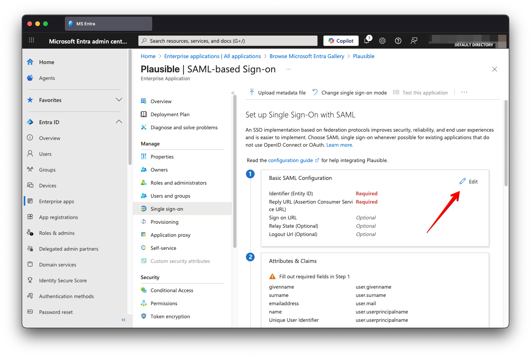Select the Conditional Access shield icon
The image size is (531, 357).
(x=143, y=290)
